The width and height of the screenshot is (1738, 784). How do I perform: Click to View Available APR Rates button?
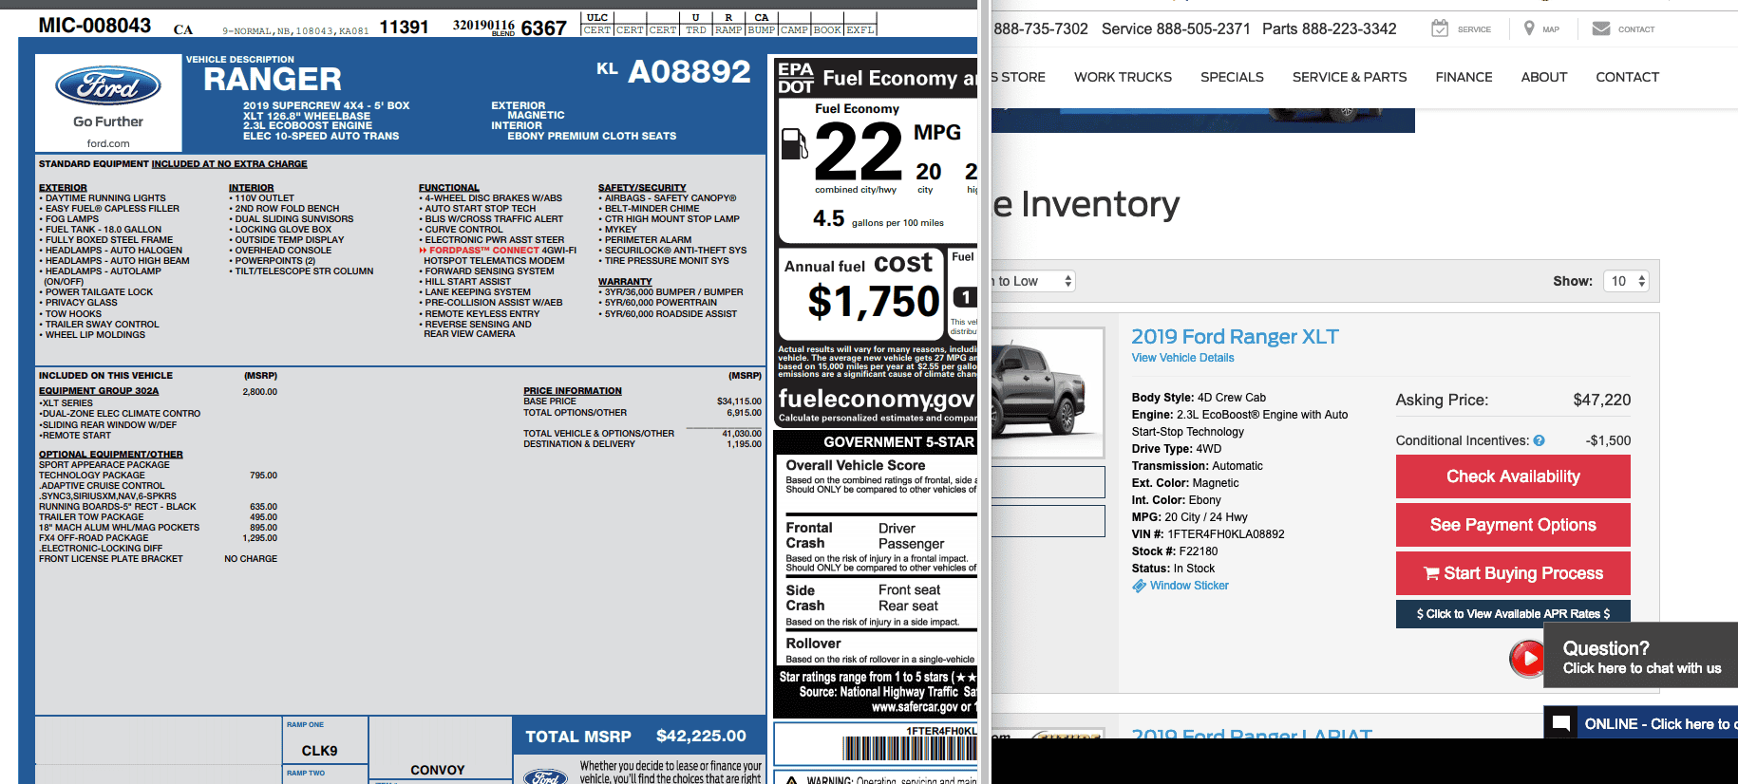coord(1513,614)
